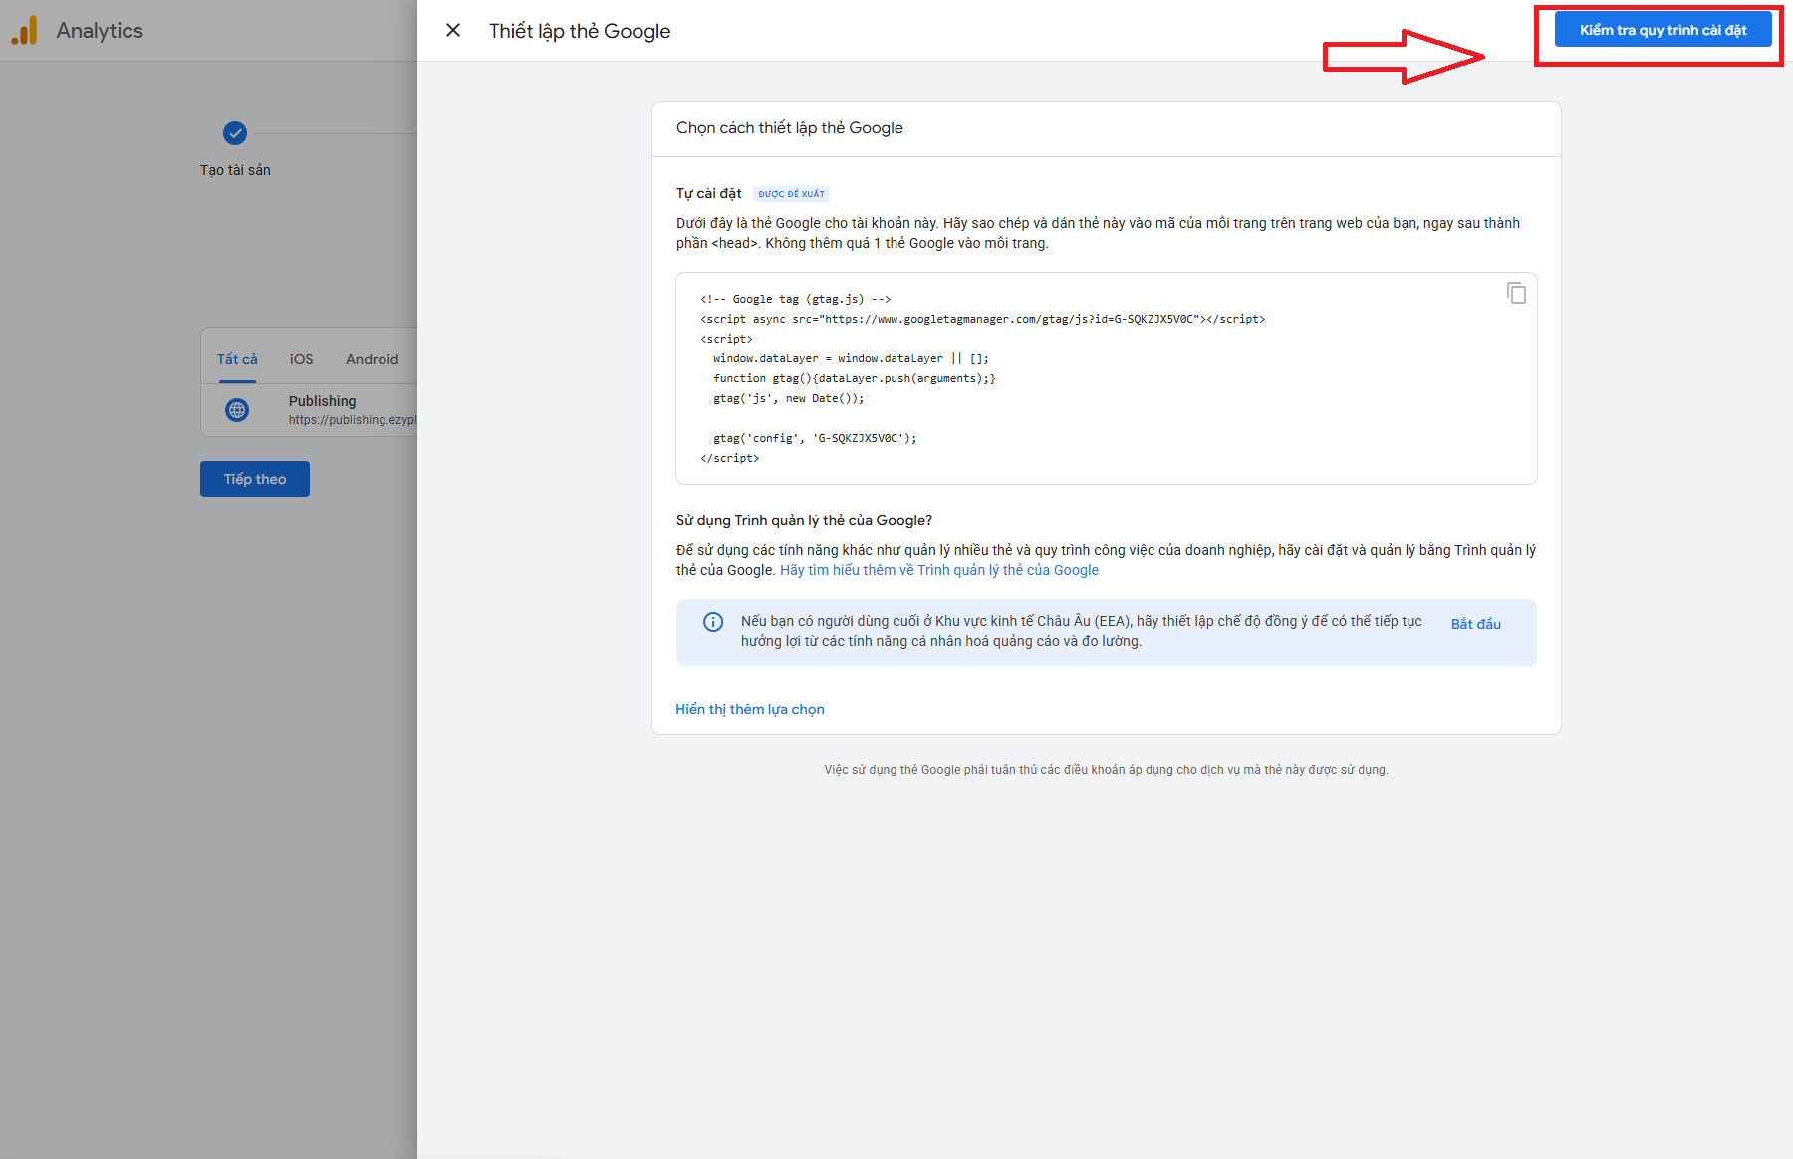This screenshot has height=1159, width=1793.
Task: Click the 'ĐƯỢC ĐỀ XUẤT' badge
Action: (x=792, y=194)
